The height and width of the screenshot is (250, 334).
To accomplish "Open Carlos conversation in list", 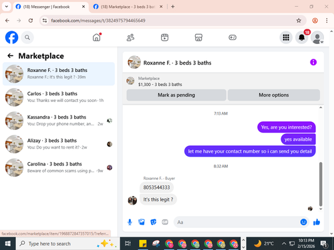I will [59, 97].
